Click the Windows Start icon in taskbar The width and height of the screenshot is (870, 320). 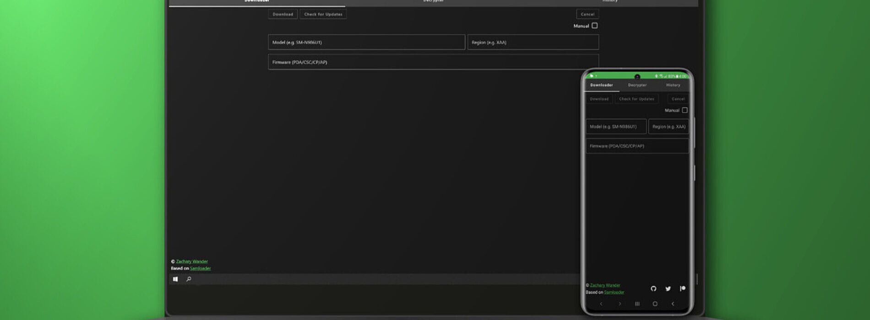point(175,279)
